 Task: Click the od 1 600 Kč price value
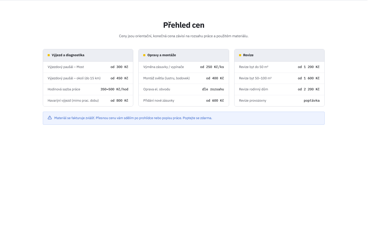pyautogui.click(x=309, y=78)
